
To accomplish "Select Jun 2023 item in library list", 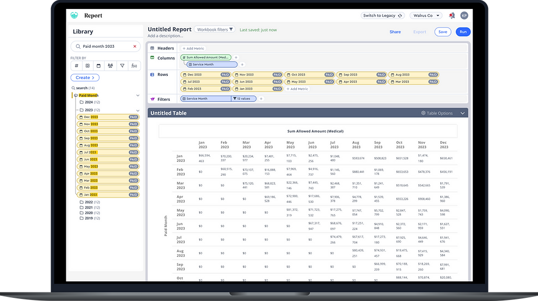I will (108, 159).
